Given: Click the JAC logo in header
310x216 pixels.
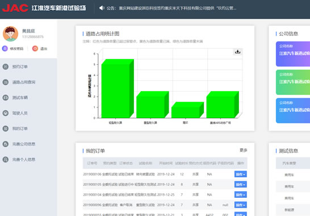Looking at the screenshot, I should (15, 8).
